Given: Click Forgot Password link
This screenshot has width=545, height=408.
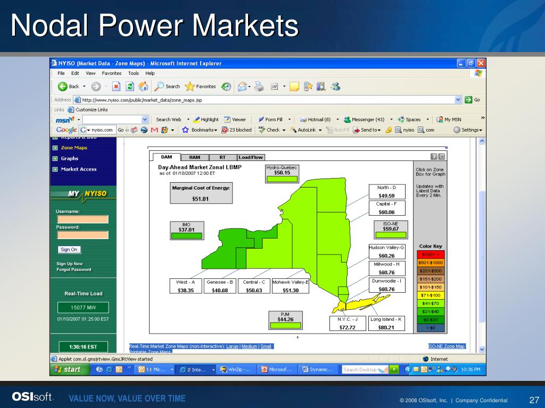Looking at the screenshot, I should [73, 269].
